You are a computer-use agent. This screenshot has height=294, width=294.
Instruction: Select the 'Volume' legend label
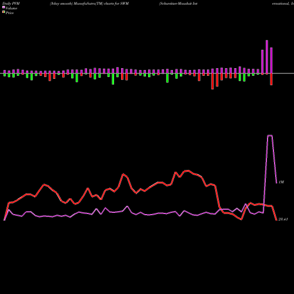pyautogui.click(x=11, y=8)
